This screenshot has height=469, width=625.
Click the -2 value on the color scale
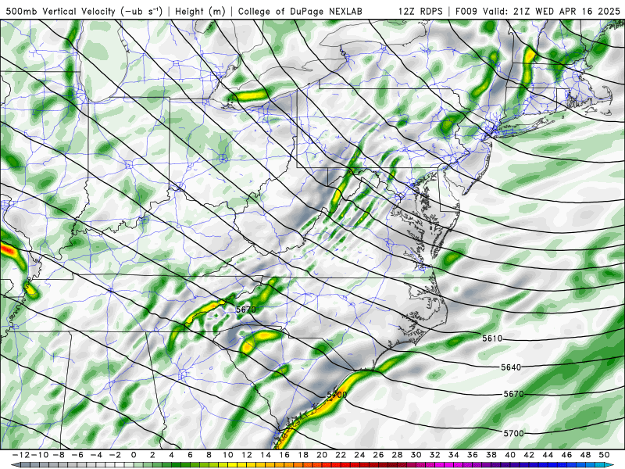114,455
